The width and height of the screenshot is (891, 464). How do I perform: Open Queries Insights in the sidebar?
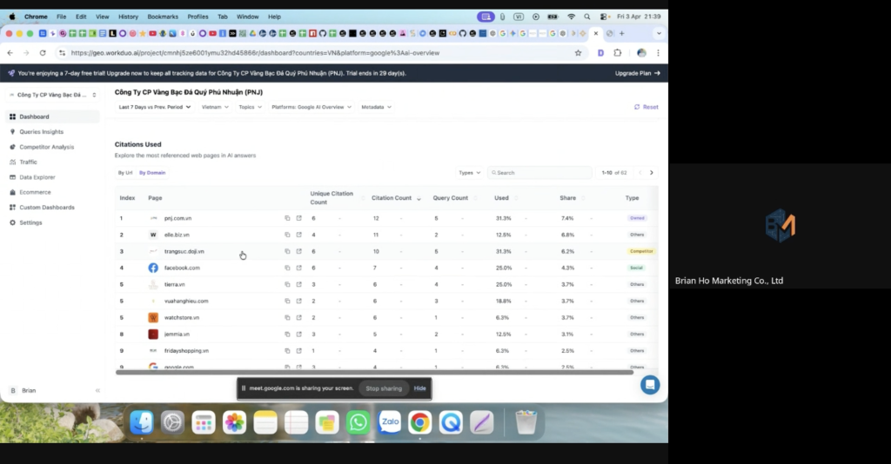tap(41, 132)
